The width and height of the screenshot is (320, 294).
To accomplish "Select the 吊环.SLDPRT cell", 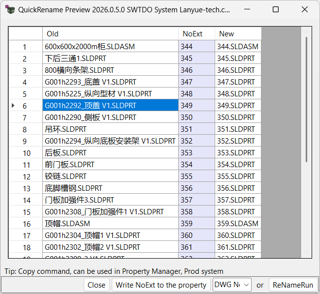I will pyautogui.click(x=110, y=129).
